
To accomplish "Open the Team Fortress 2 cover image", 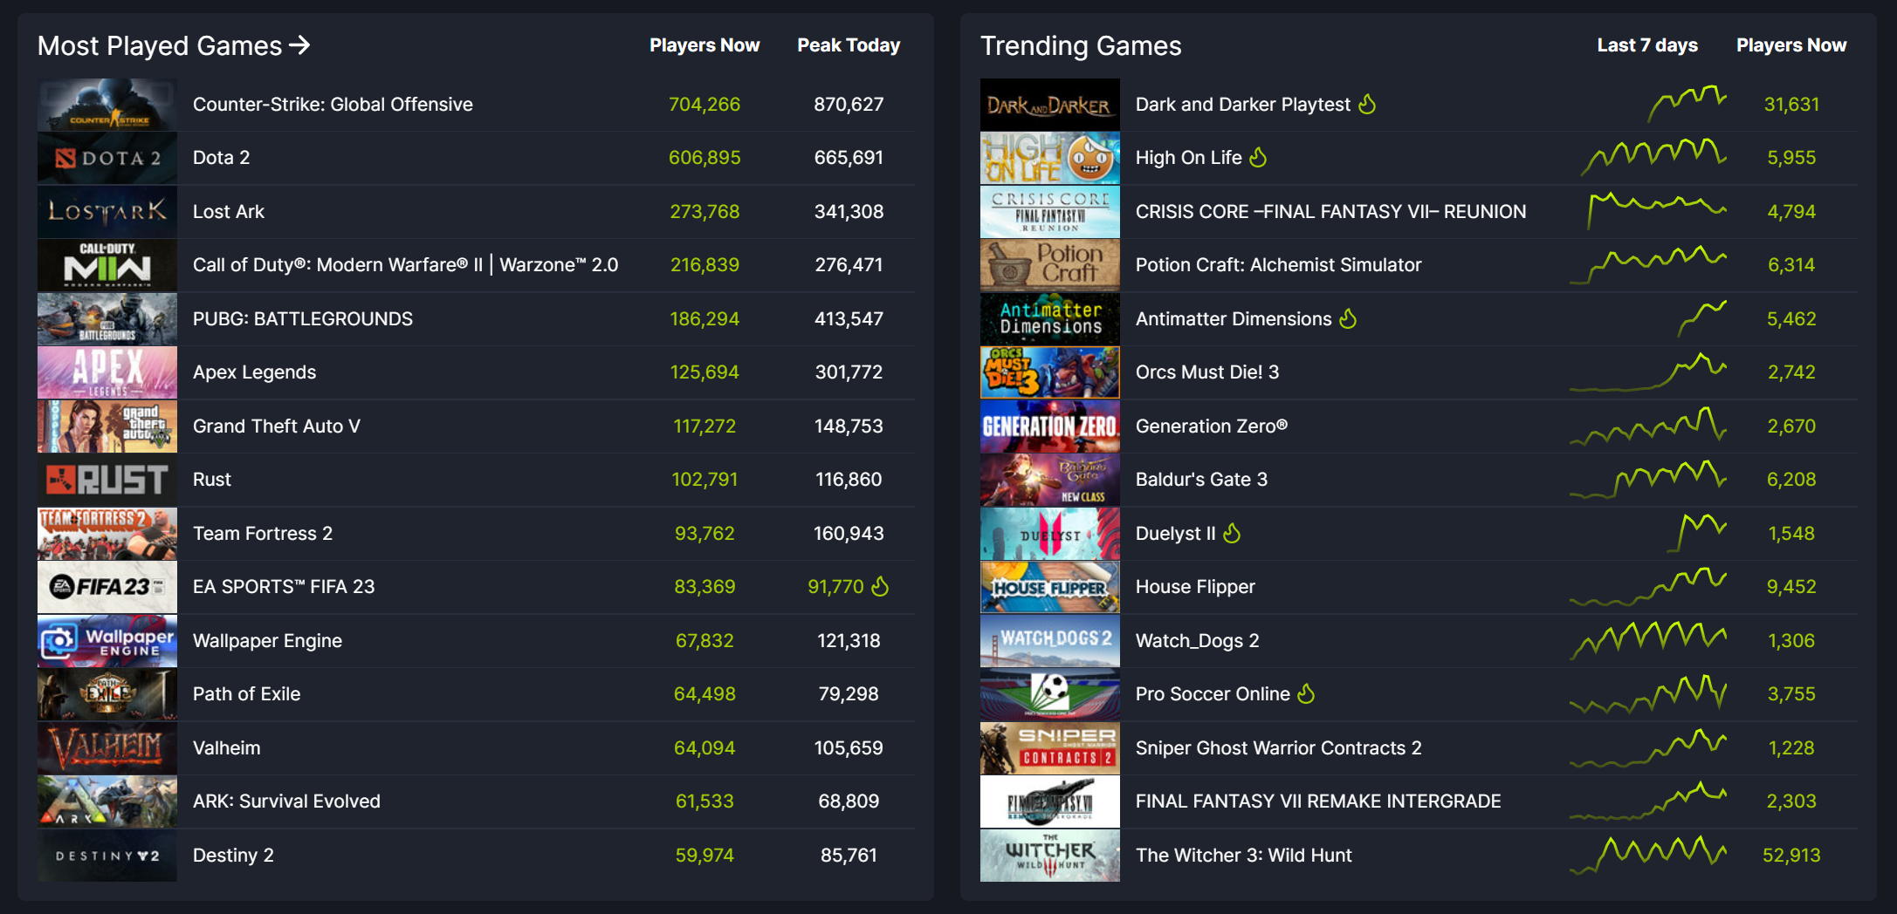I will click(107, 534).
